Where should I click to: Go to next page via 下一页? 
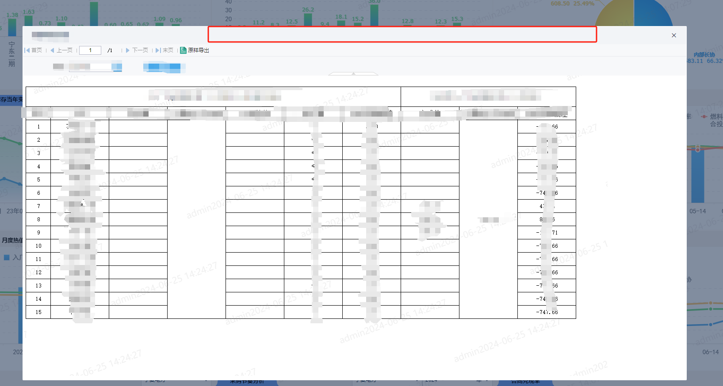point(137,50)
